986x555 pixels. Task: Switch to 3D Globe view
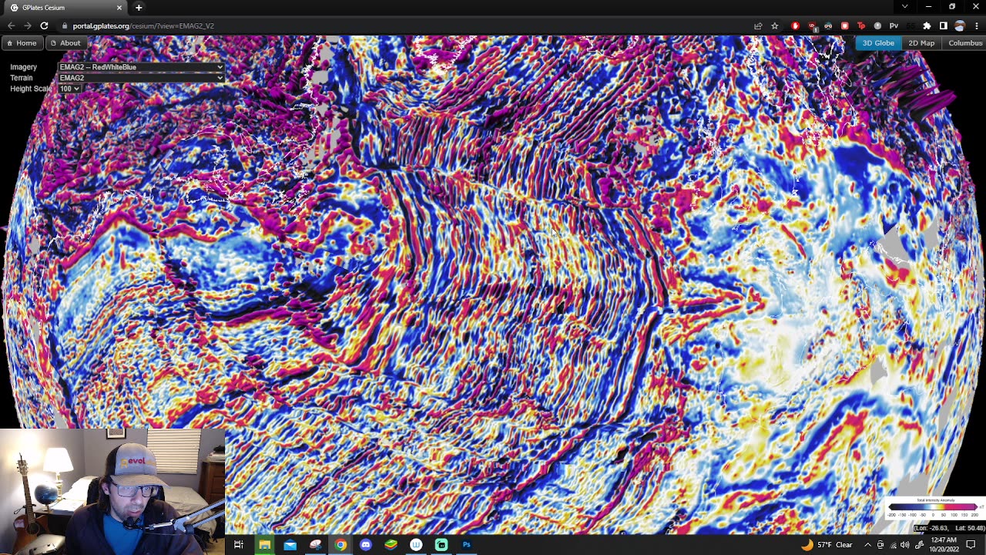[x=878, y=43]
